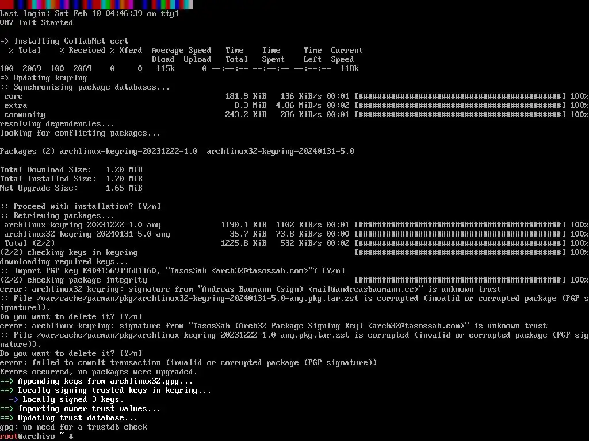The image size is (589, 441).
Task: Click the 'Import PGP key E4D41569196B1160' prompt
Action: click(x=173, y=271)
